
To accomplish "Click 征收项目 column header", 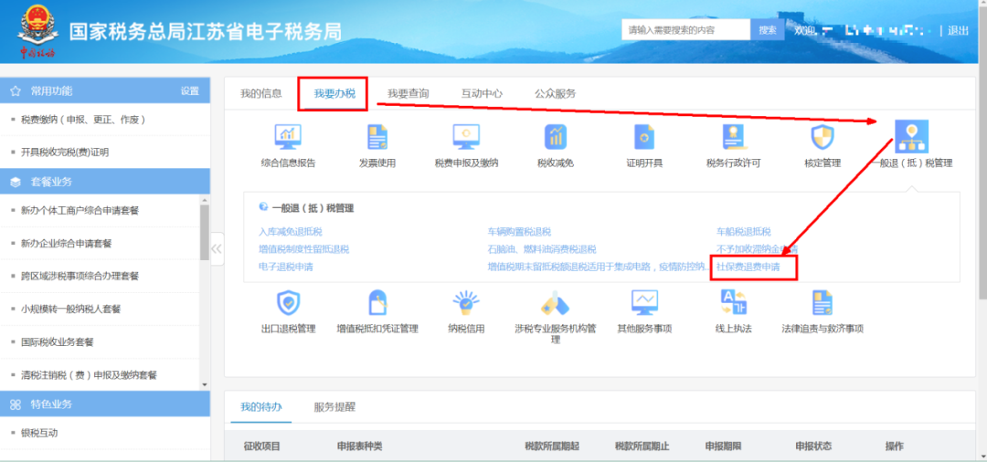I will click(262, 446).
